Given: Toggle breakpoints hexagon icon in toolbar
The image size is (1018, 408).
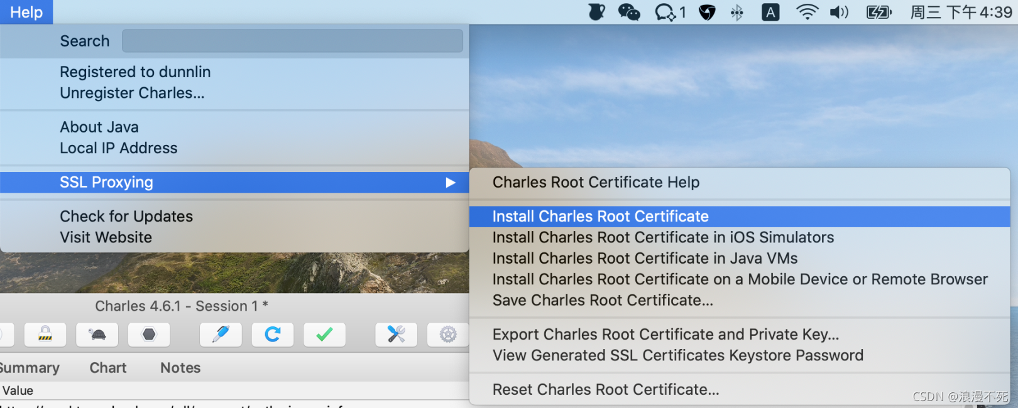Looking at the screenshot, I should tap(149, 334).
